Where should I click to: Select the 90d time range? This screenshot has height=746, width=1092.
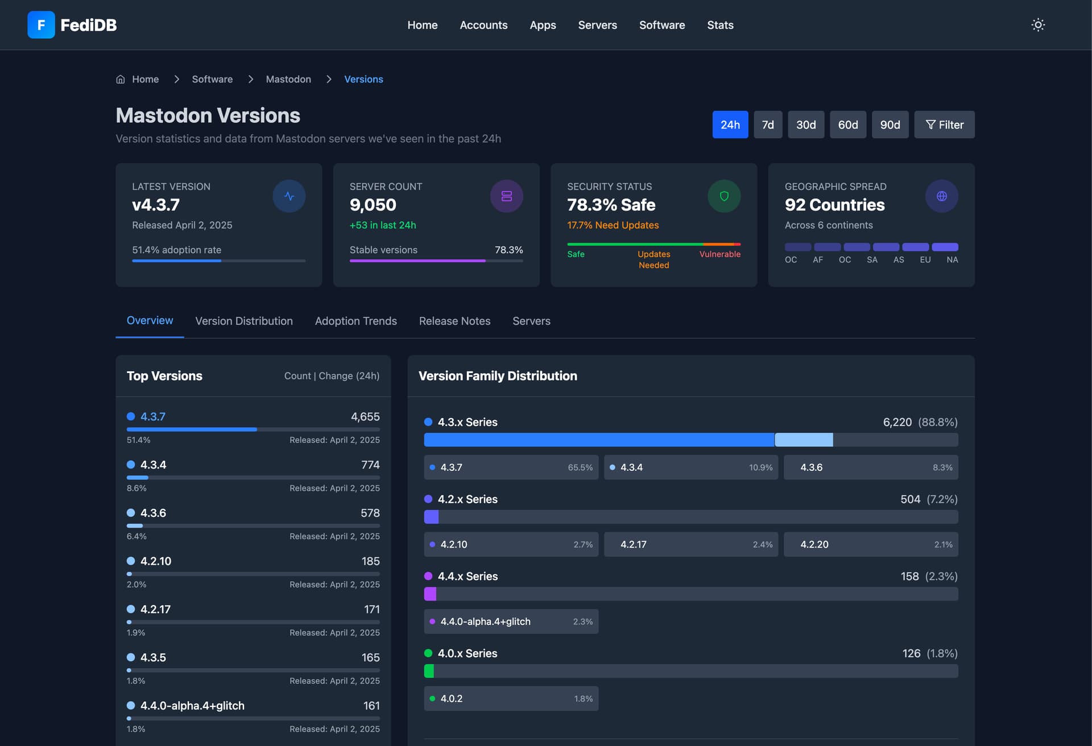[890, 125]
